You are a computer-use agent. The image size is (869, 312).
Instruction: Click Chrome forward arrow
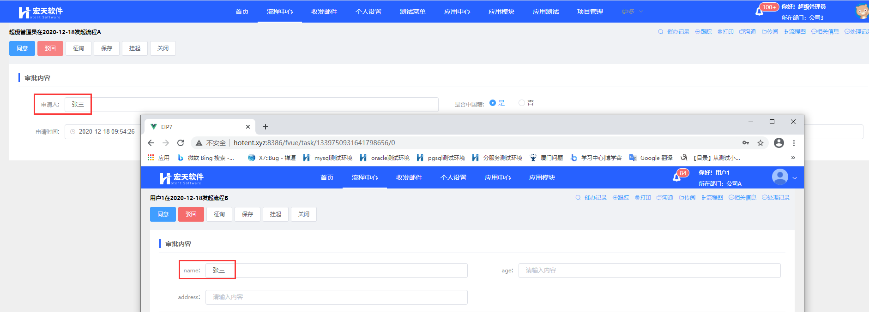coord(166,143)
